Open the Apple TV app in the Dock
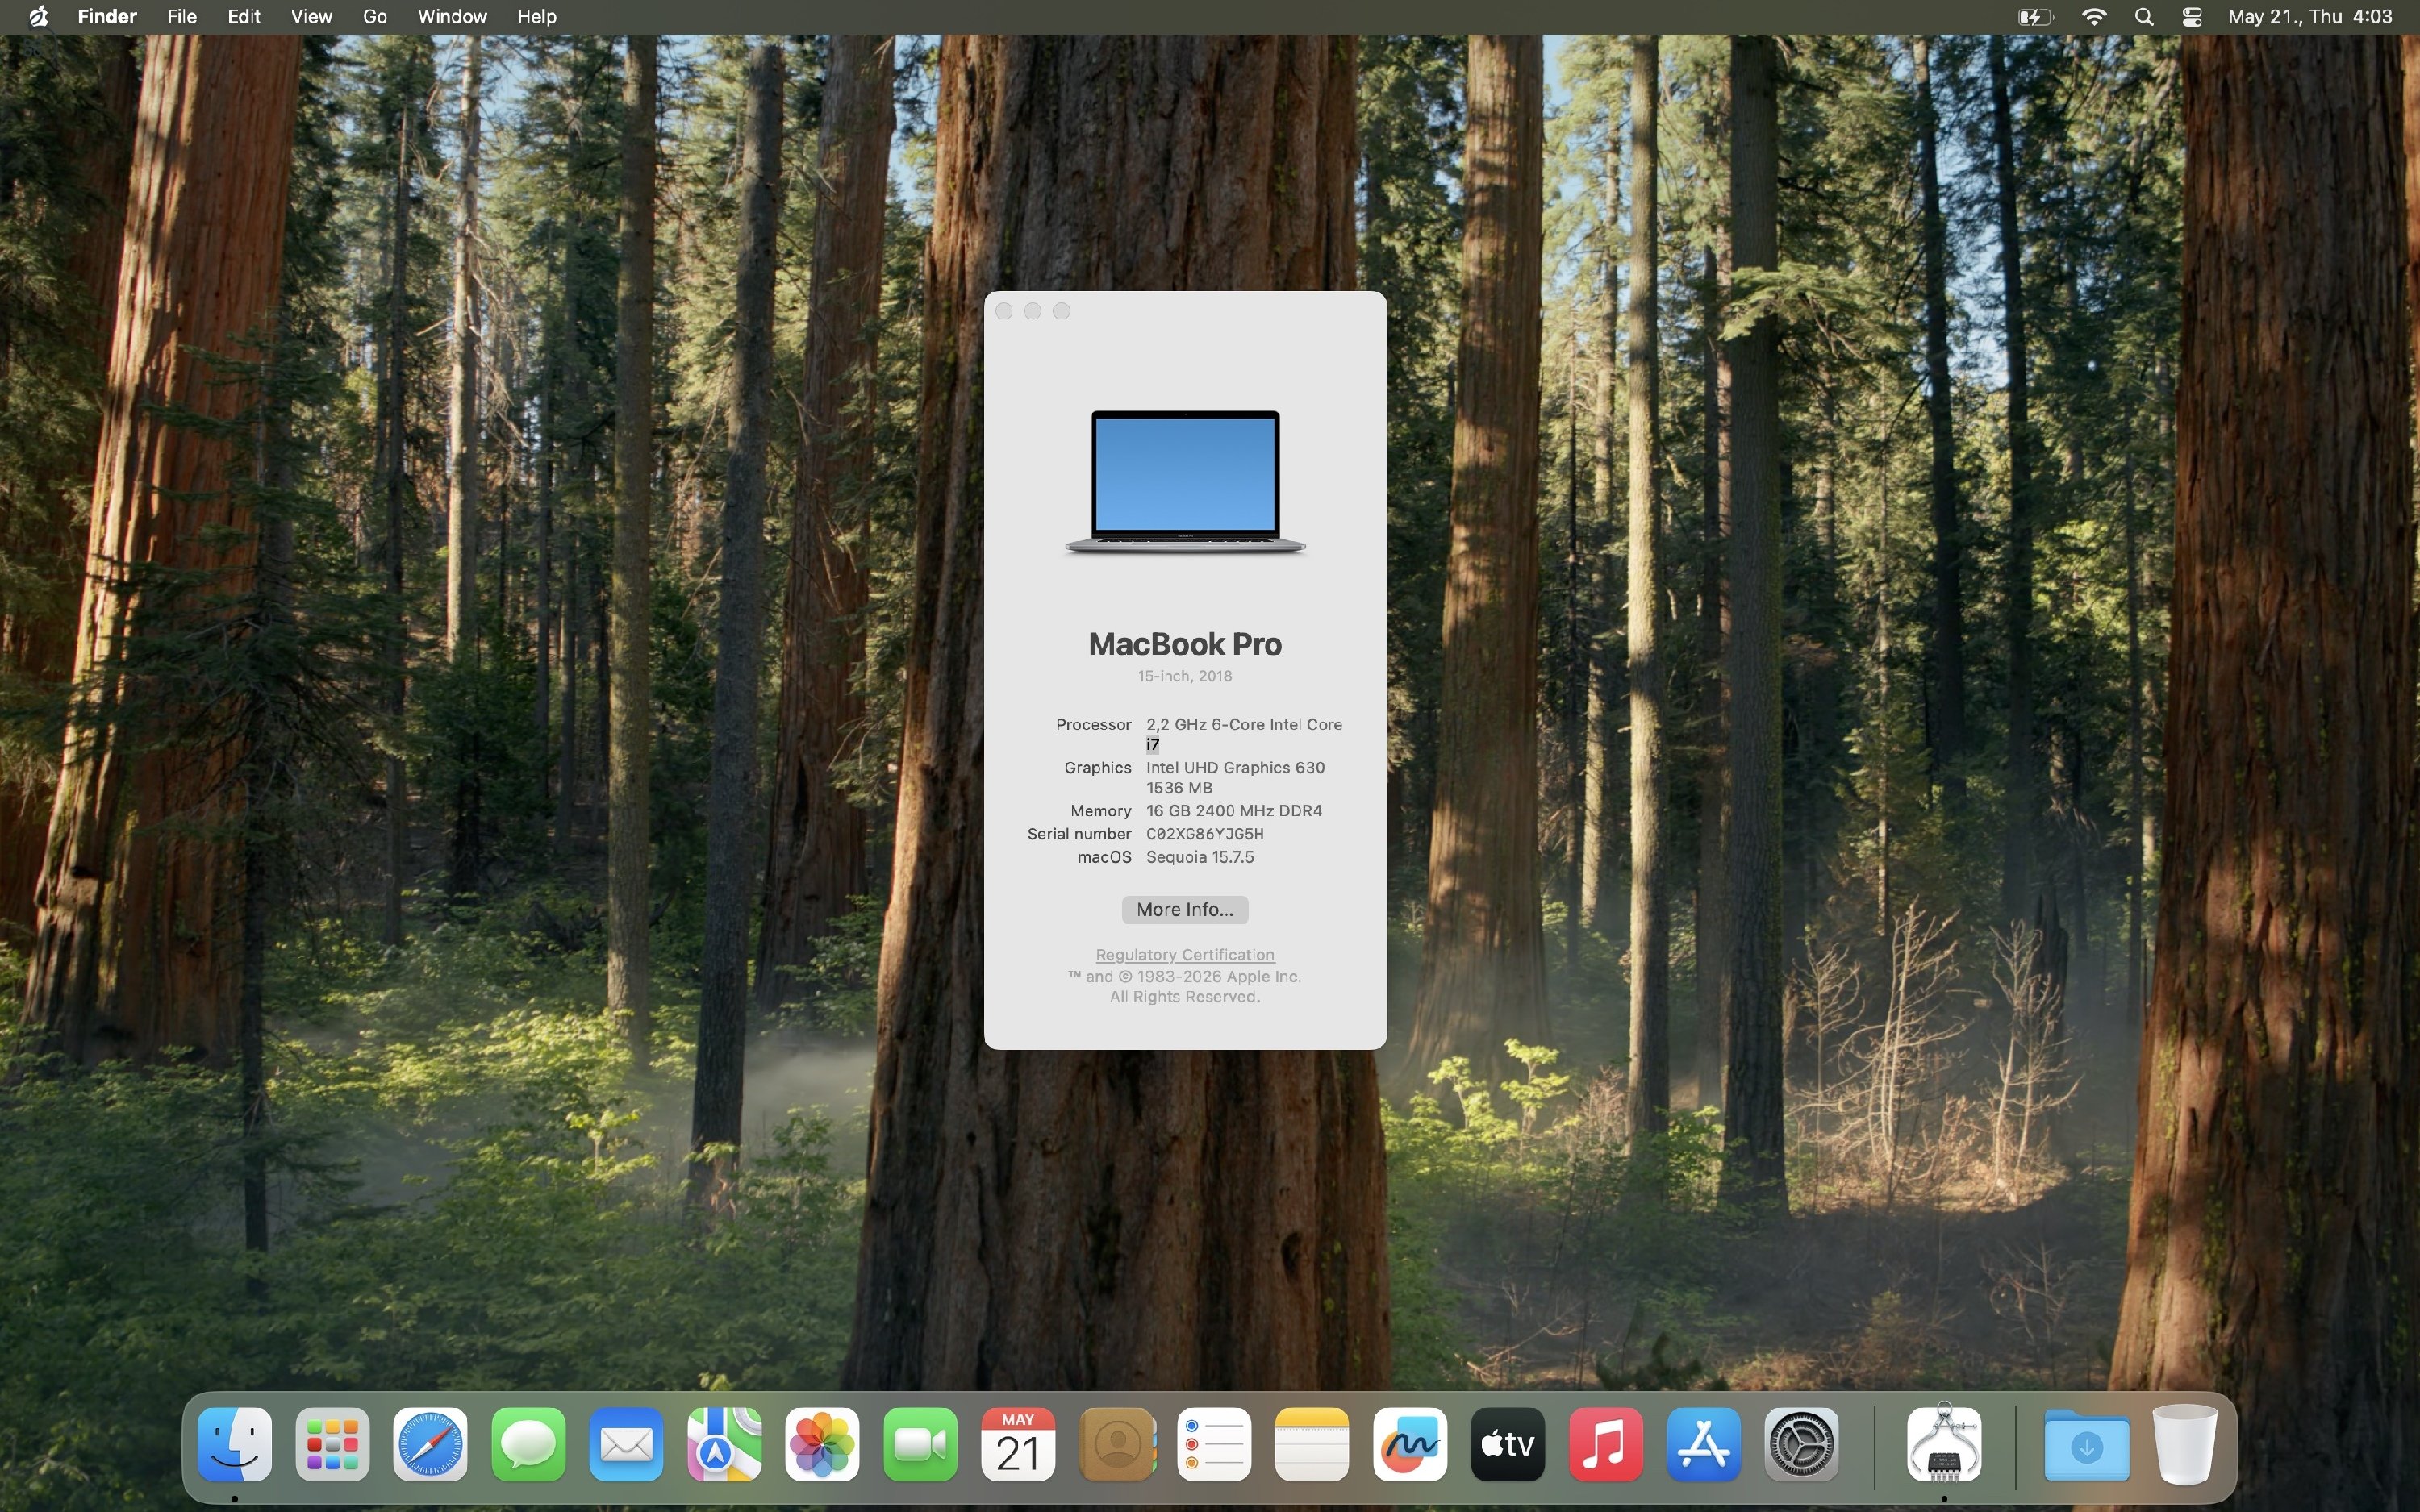 click(1509, 1444)
